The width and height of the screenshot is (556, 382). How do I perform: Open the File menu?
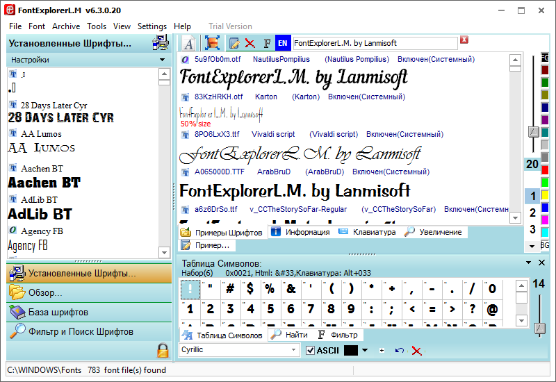(15, 26)
